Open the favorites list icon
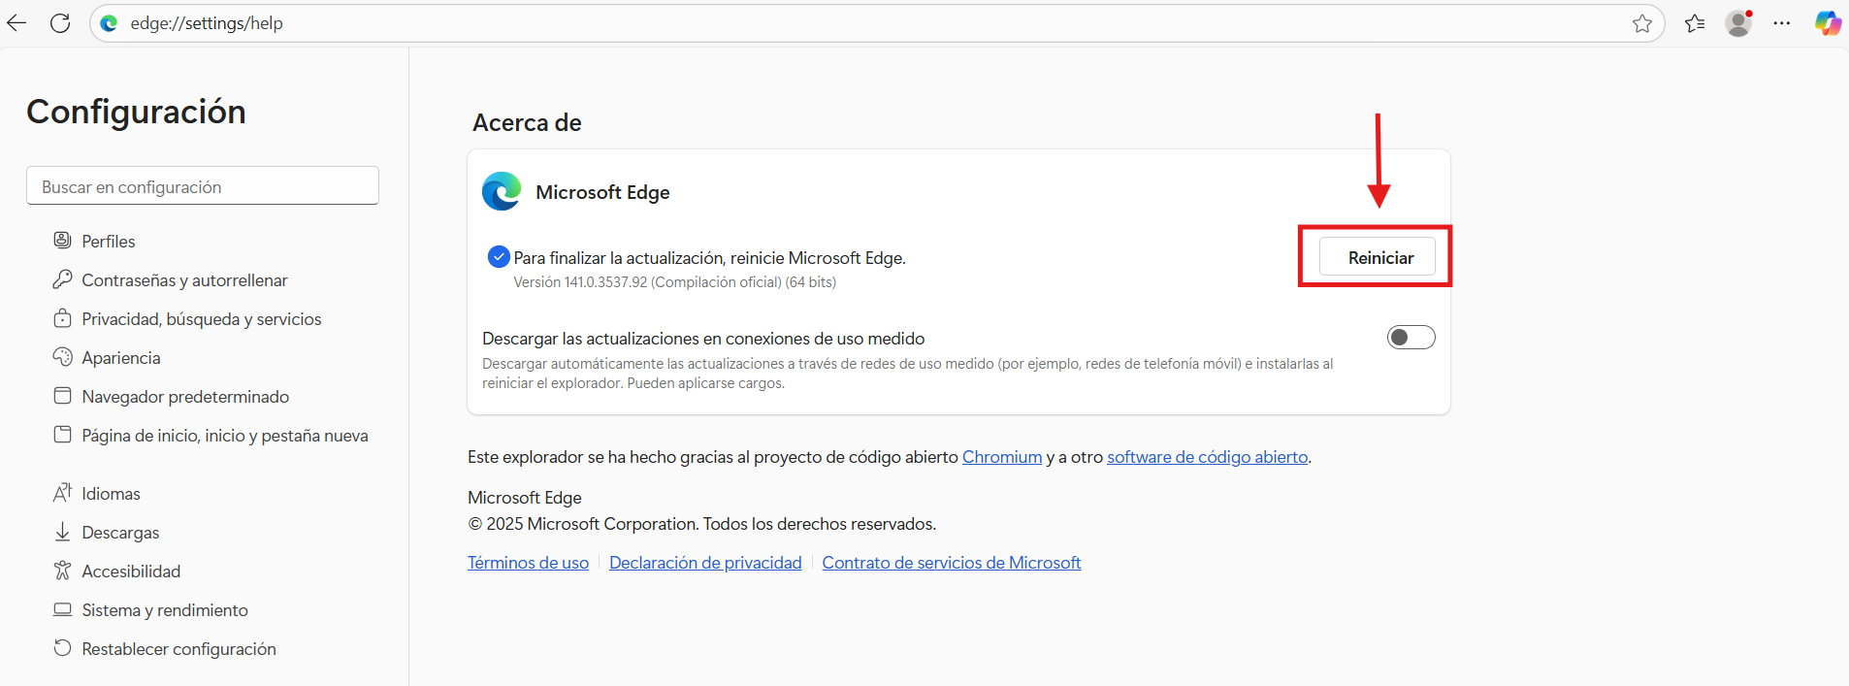This screenshot has height=686, width=1849. tap(1695, 23)
